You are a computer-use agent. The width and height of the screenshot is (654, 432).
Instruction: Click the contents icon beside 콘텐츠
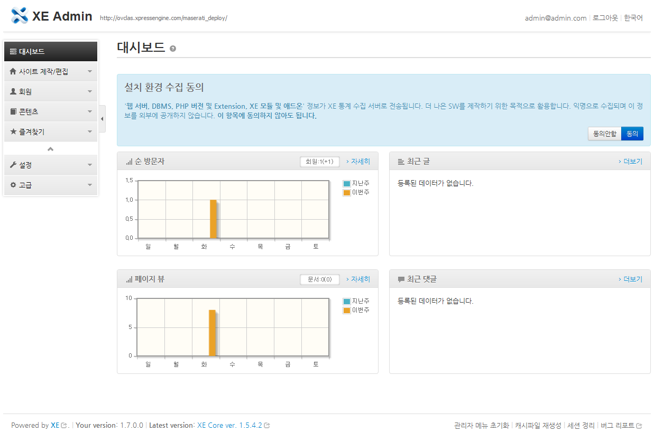tap(12, 111)
